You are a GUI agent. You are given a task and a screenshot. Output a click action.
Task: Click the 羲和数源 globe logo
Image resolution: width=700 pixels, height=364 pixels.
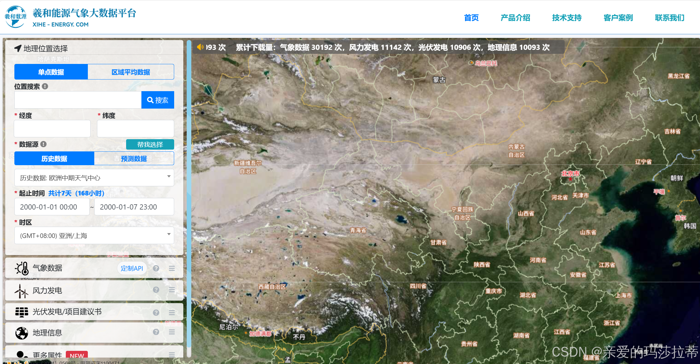pyautogui.click(x=15, y=17)
